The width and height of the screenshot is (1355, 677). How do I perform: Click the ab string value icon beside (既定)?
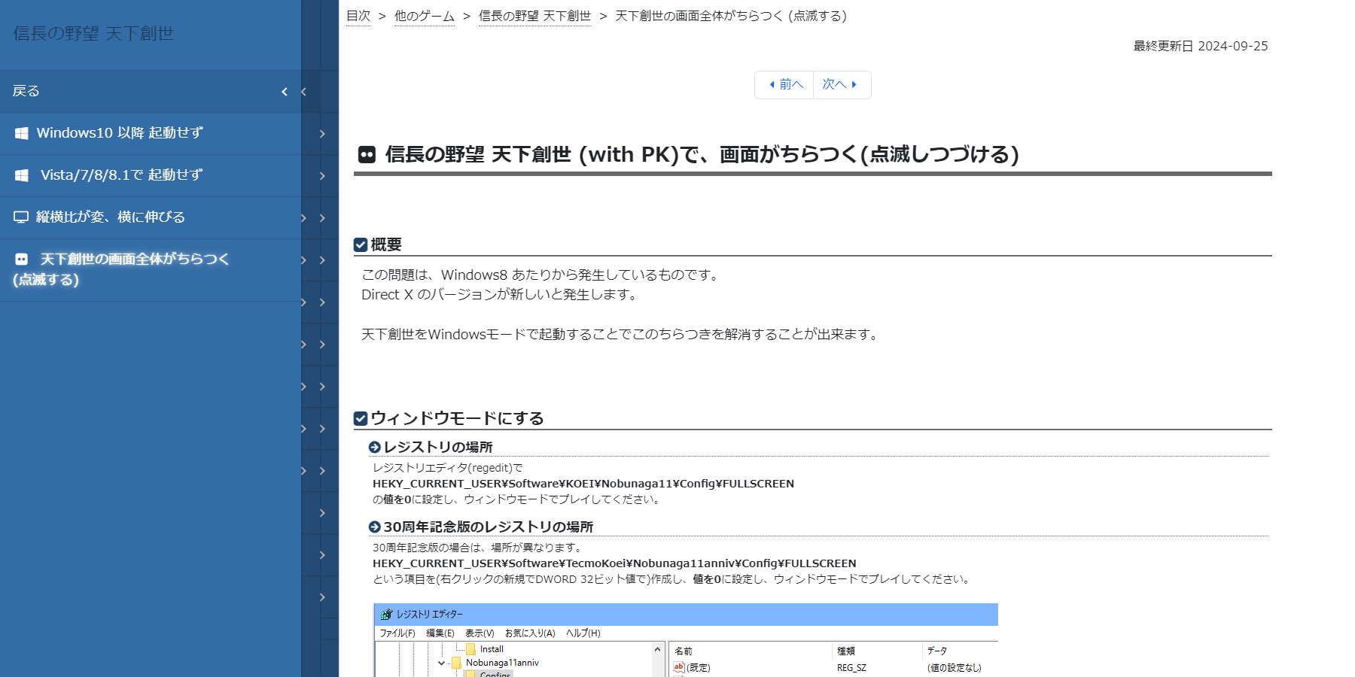coord(678,667)
